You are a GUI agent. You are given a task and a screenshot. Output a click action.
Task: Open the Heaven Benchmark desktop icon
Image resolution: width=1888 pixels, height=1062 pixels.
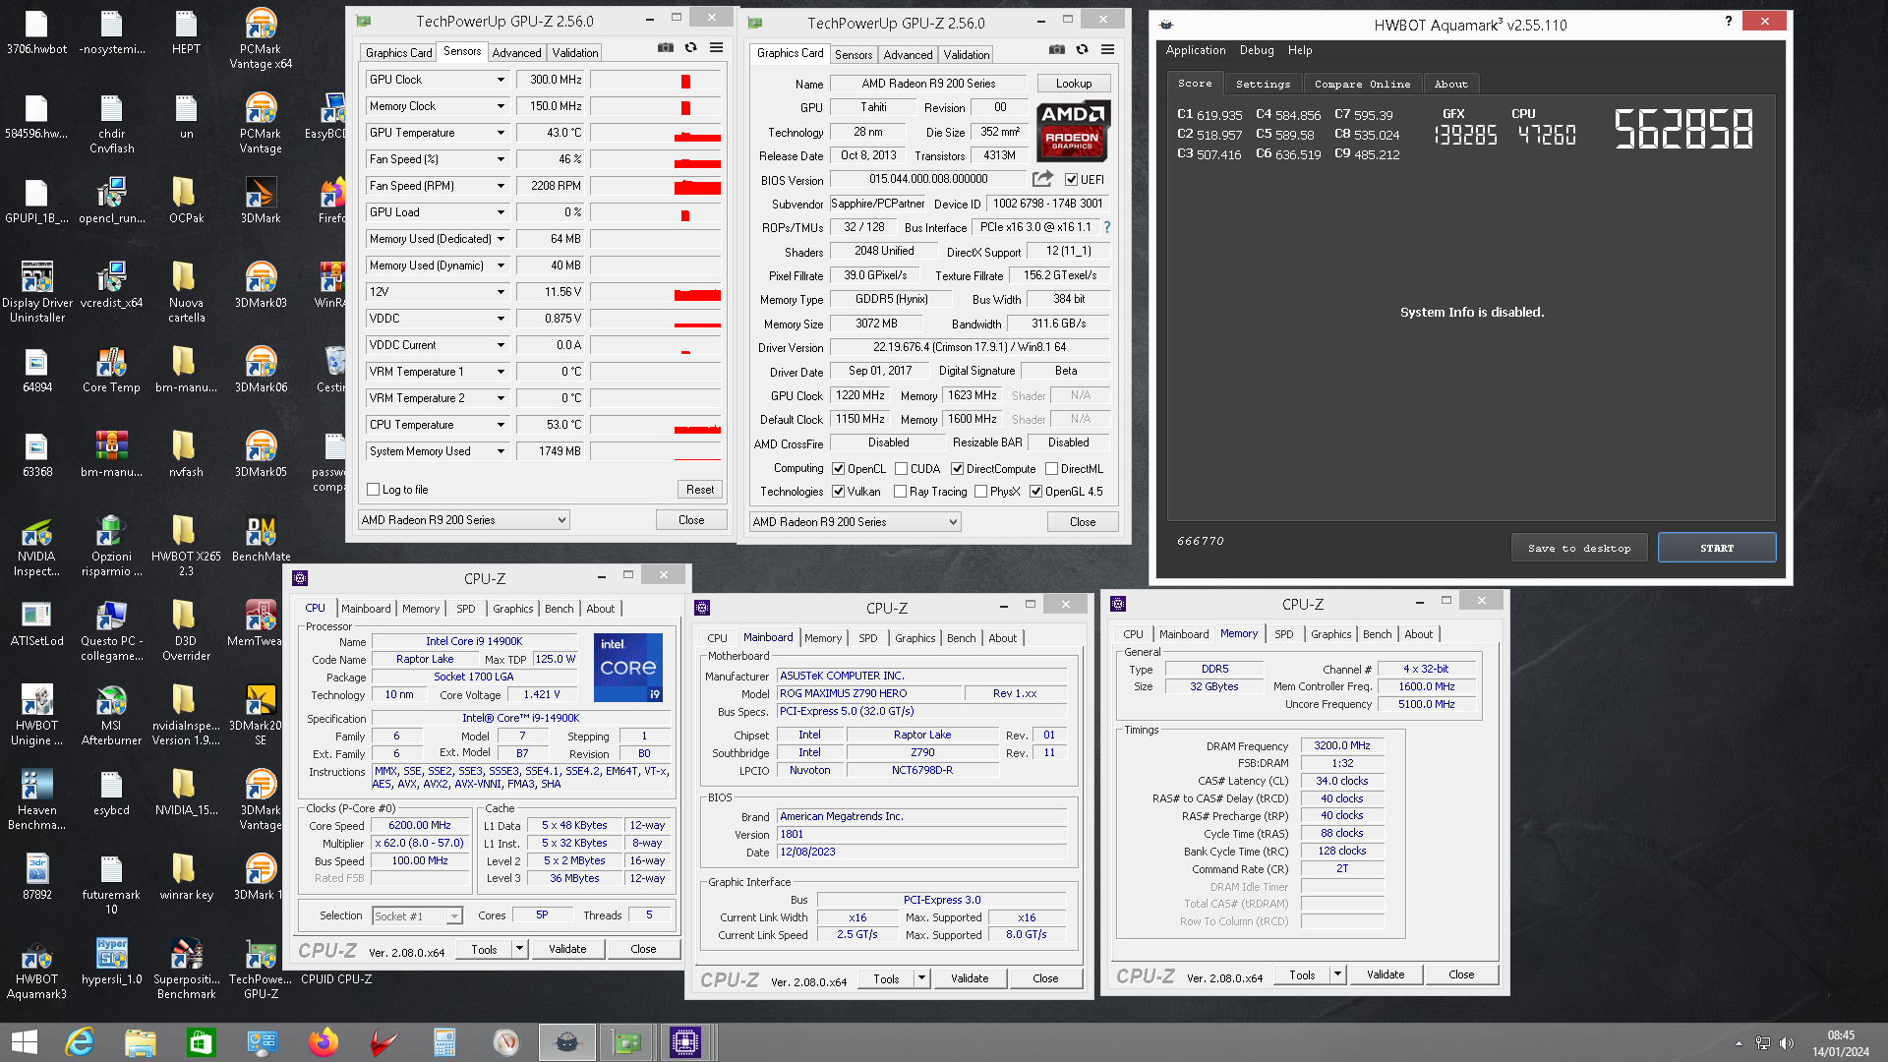(x=36, y=799)
